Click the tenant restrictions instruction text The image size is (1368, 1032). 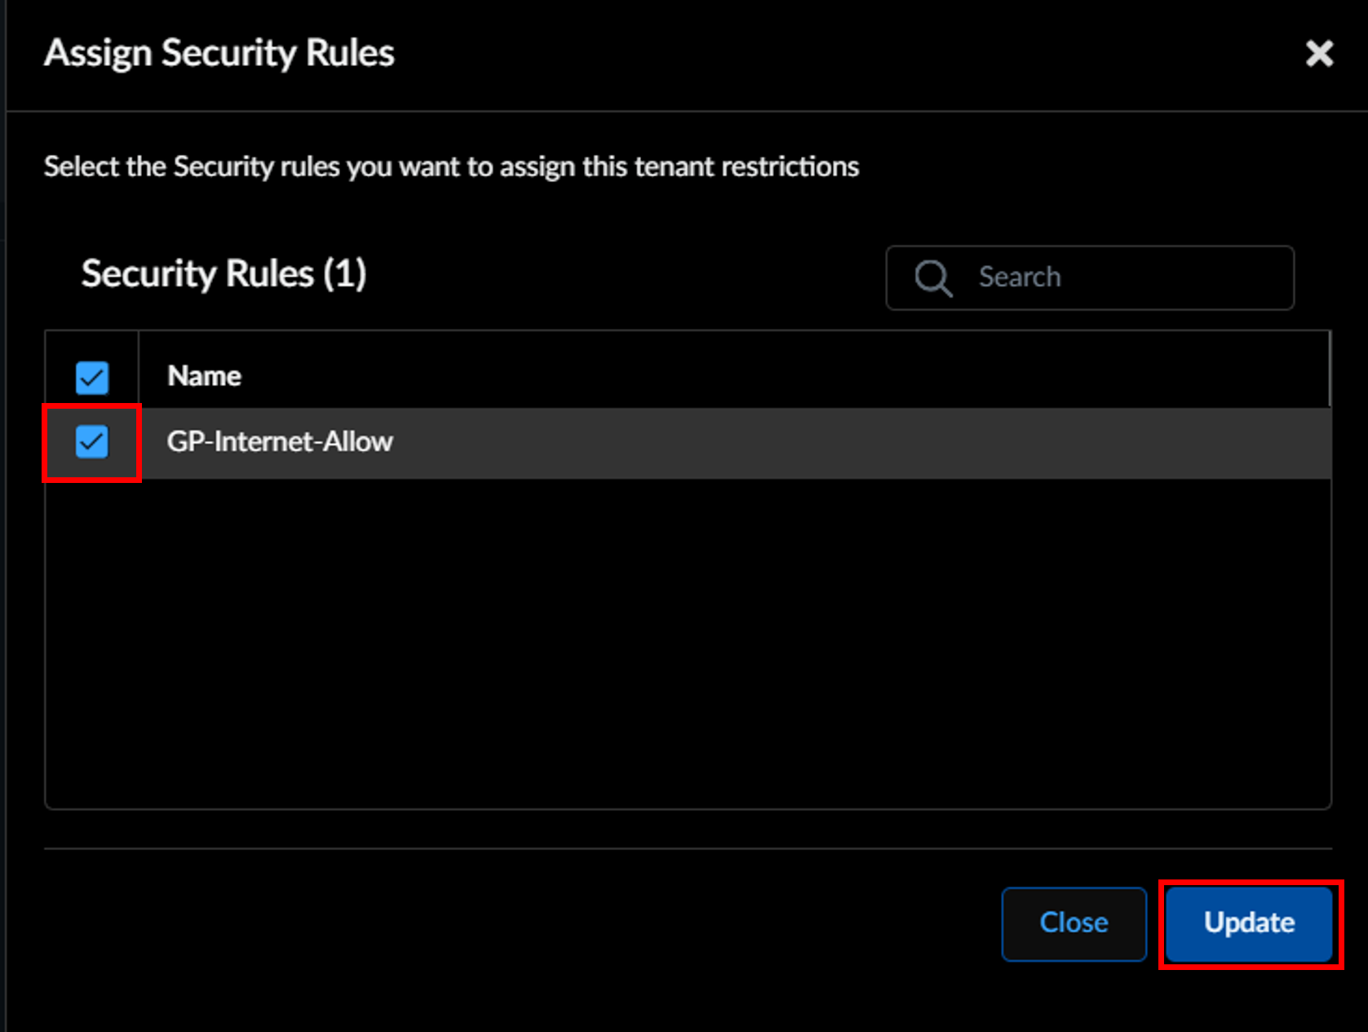(451, 166)
